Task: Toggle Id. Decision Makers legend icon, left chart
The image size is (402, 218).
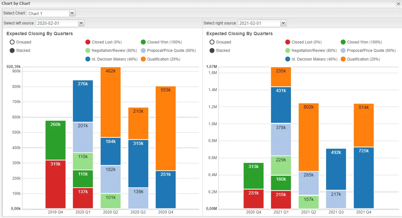Action: (88, 59)
